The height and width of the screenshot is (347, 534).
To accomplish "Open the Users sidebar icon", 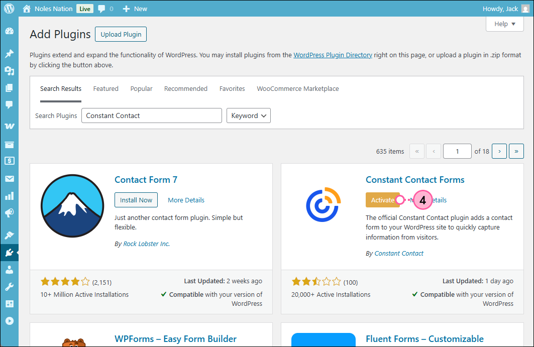I will pyautogui.click(x=10, y=270).
